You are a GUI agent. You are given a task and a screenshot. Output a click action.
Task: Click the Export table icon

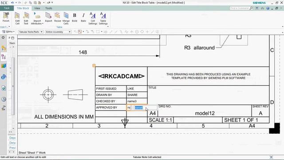click(48, 16)
